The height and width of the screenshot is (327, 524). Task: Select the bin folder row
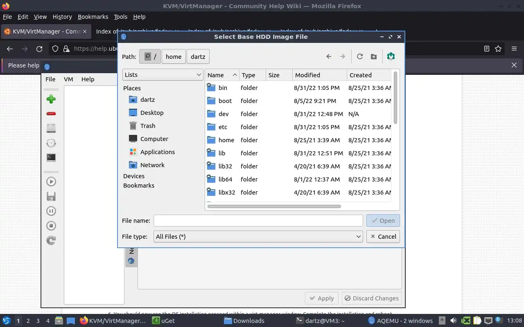pyautogui.click(x=298, y=87)
